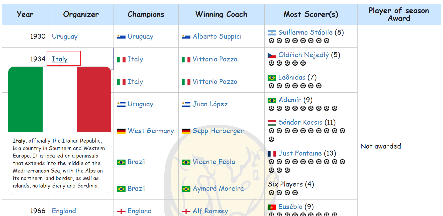This screenshot has width=443, height=216.
Task: Click the Czech flag beside Oldřich Nejedlý
Action: 272,55
